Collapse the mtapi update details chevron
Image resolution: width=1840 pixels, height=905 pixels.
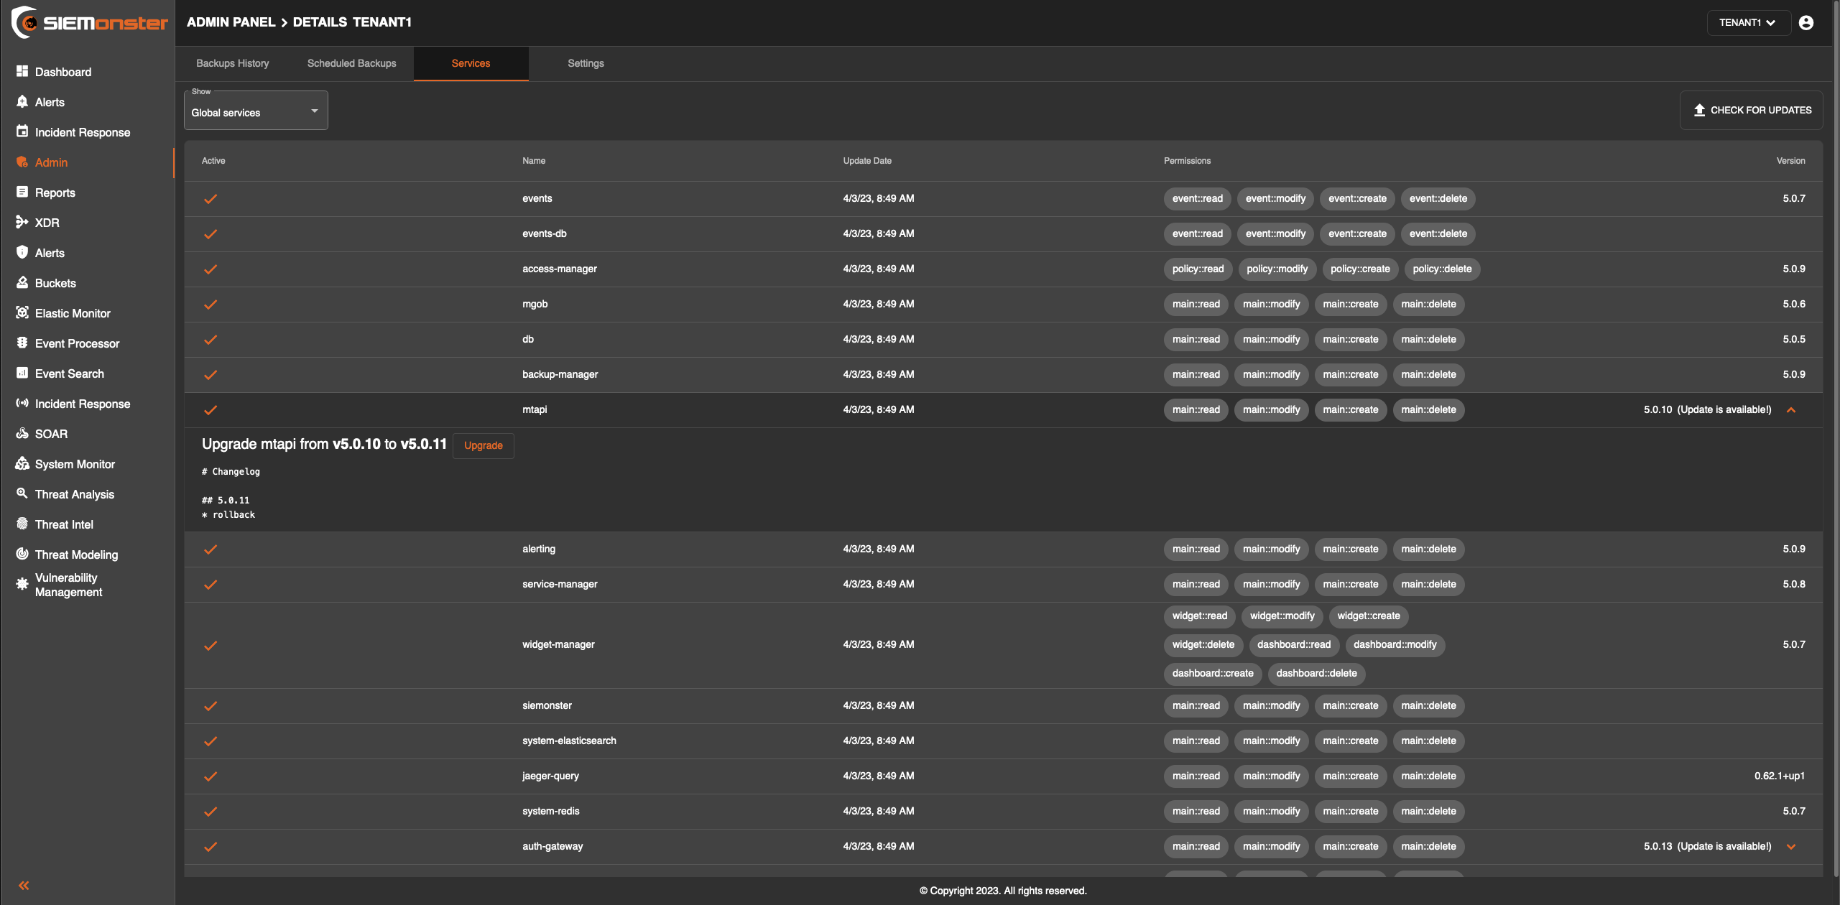tap(1791, 410)
